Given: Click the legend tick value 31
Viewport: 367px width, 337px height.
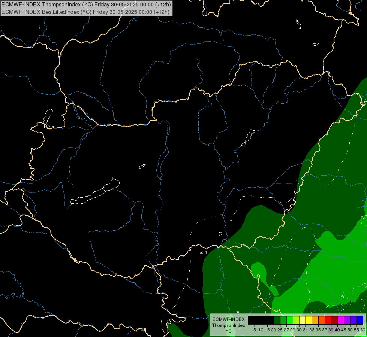Looking at the screenshot, I should click(306, 330).
